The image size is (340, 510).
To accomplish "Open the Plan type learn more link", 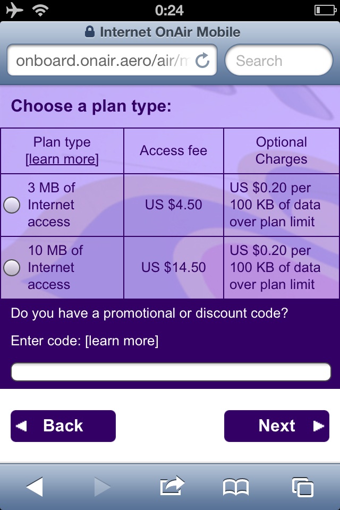I will click(62, 159).
